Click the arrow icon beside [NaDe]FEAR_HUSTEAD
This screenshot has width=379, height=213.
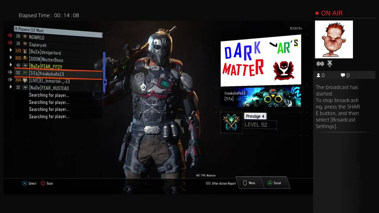tap(11, 87)
